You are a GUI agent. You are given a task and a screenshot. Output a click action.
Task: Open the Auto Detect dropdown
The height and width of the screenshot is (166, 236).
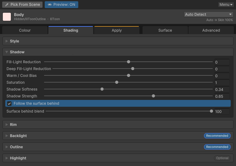click(208, 15)
